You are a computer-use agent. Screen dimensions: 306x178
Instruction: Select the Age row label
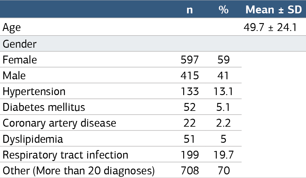[x=12, y=28]
